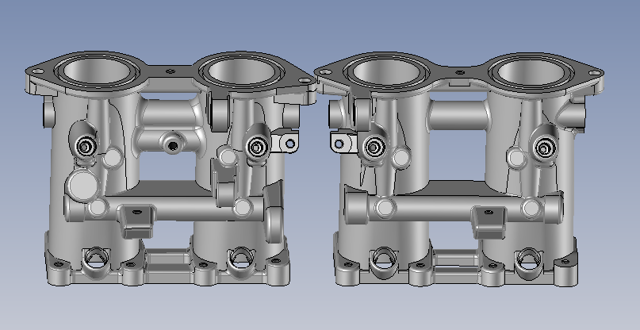Select the right bolt boss on right model

(544, 147)
